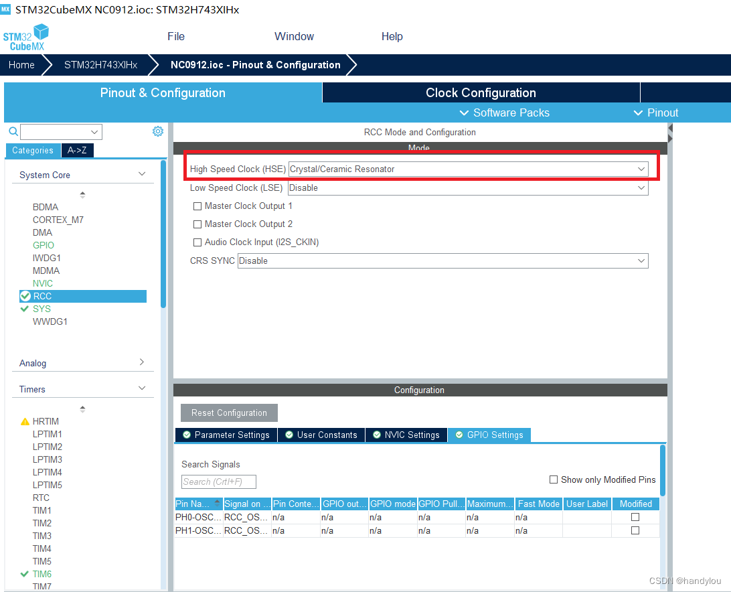Viewport: 731px width, 592px height.
Task: Switch to Clock Configuration tab
Action: 481,92
